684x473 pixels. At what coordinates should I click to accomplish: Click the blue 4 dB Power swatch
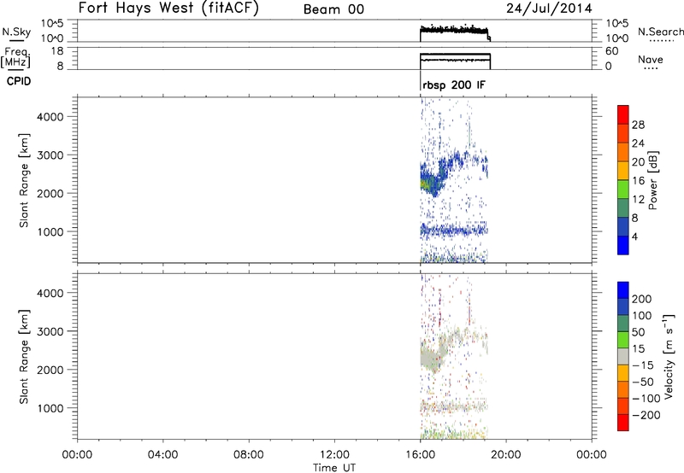[623, 245]
